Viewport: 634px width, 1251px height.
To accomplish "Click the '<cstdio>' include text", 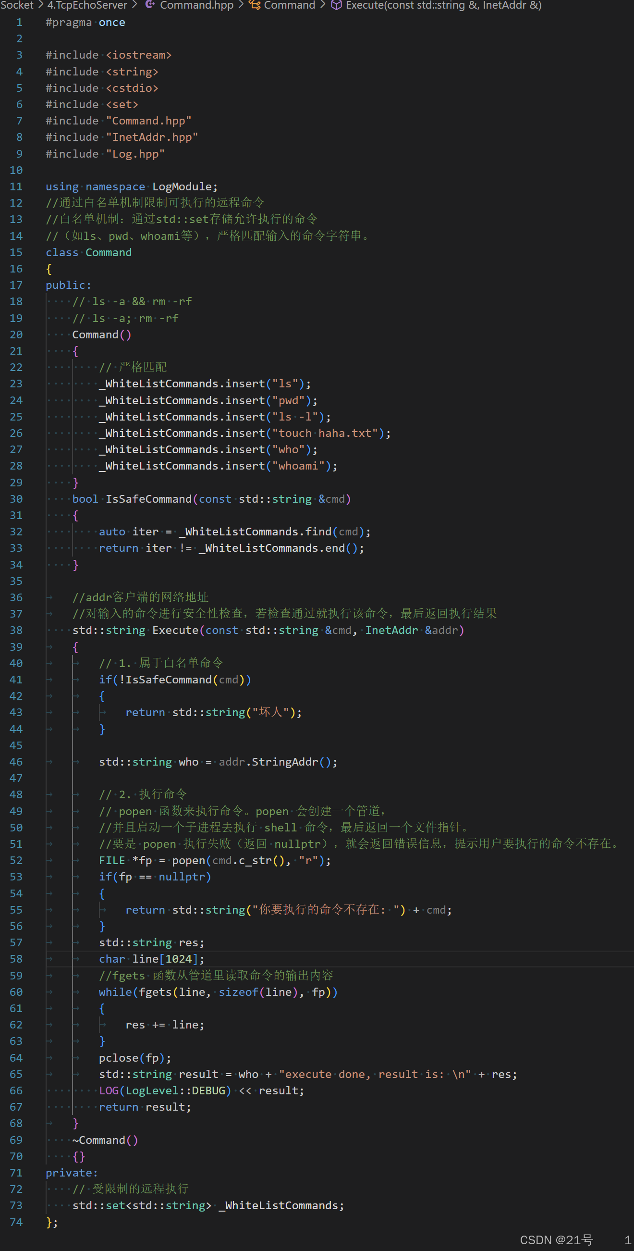I will pyautogui.click(x=132, y=88).
